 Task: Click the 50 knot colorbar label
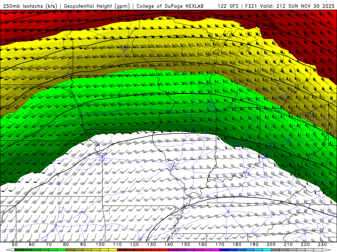(15, 244)
